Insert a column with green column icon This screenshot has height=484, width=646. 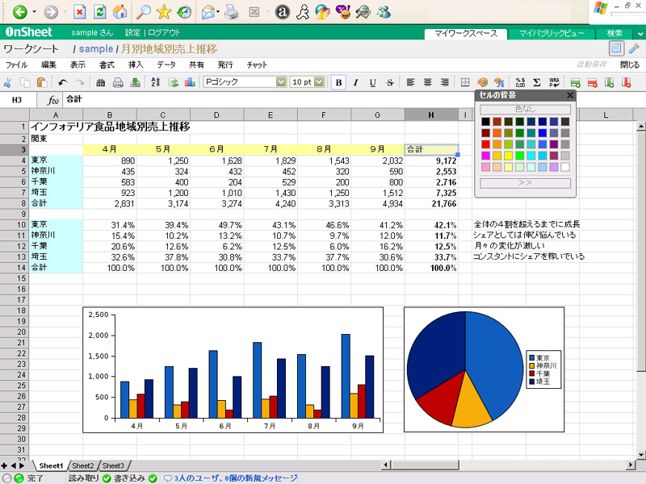[x=610, y=83]
